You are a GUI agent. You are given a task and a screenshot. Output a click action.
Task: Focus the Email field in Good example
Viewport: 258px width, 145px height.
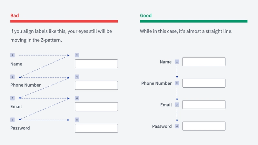(x=204, y=104)
